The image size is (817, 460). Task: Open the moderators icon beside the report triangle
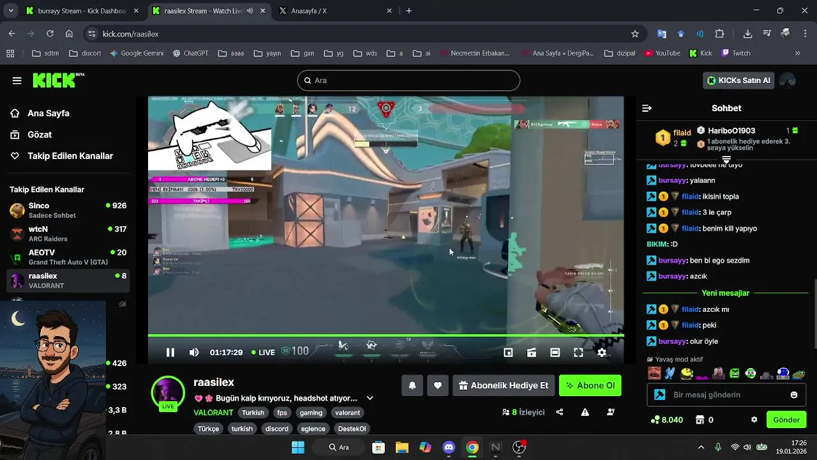pos(610,412)
